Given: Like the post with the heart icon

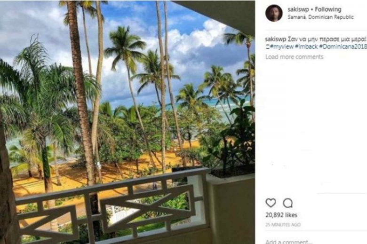Looking at the screenshot, I should tap(271, 203).
